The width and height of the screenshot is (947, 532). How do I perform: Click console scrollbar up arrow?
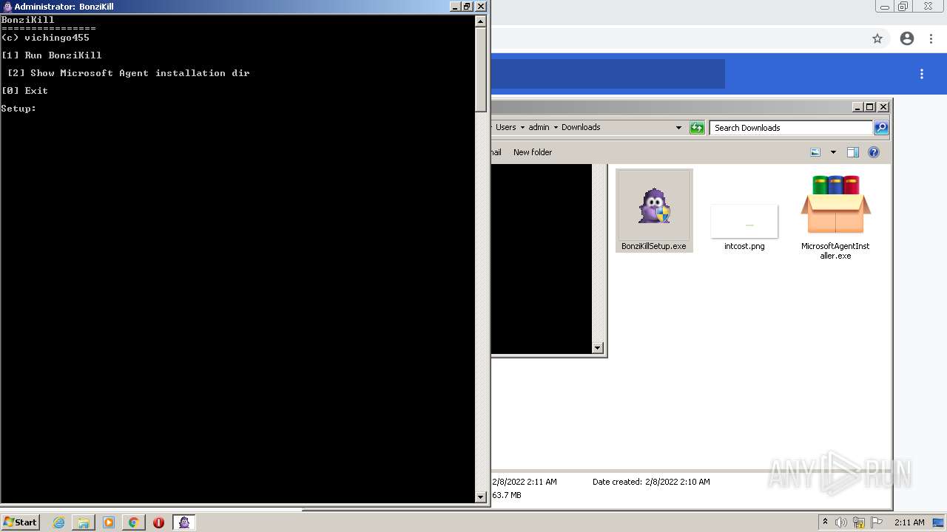click(480, 21)
